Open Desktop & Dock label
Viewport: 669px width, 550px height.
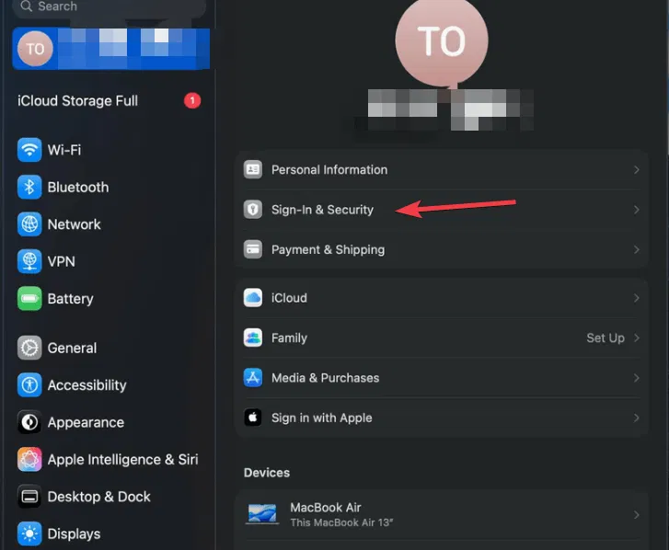99,497
